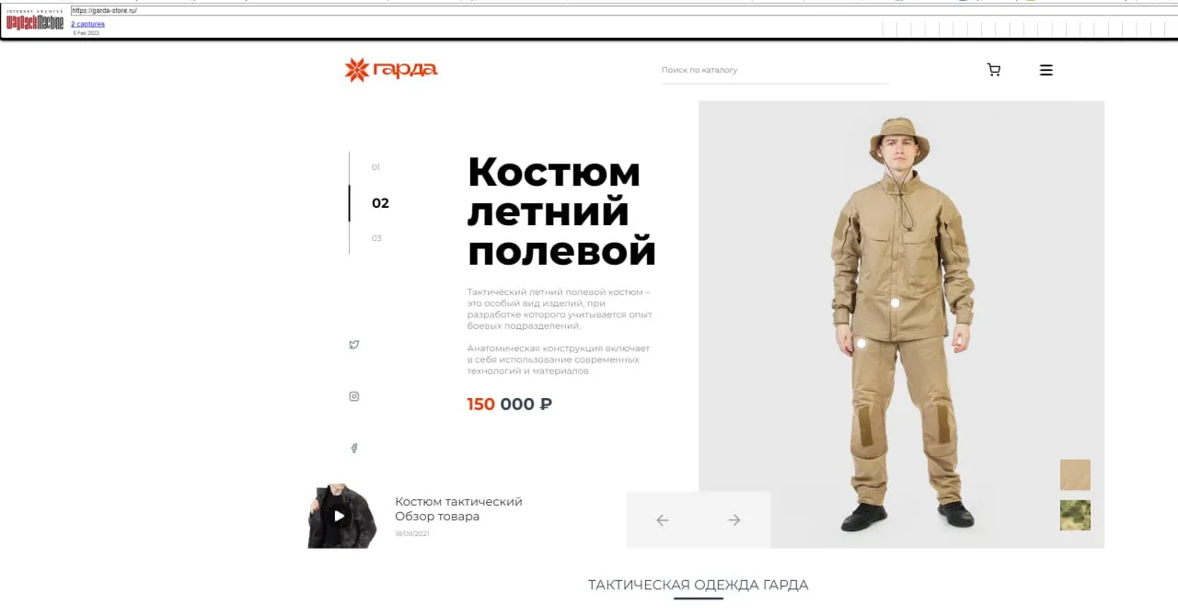The image size is (1178, 616).
Task: Click the hotspot dot on the trousers
Action: 861,343
